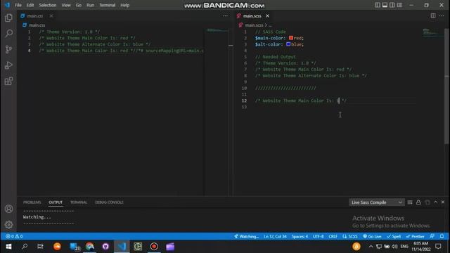Image resolution: width=450 pixels, height=253 pixels.
Task: Open the Search view in the activity bar
Action: 8,34
